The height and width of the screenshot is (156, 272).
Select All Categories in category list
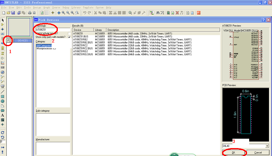[44, 46]
